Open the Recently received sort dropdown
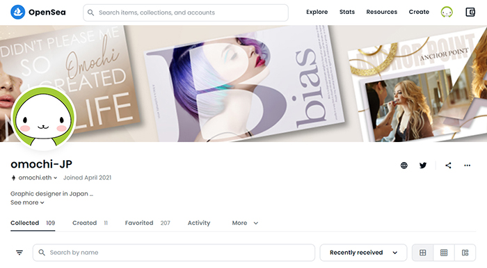This screenshot has width=487, height=268. (x=363, y=253)
